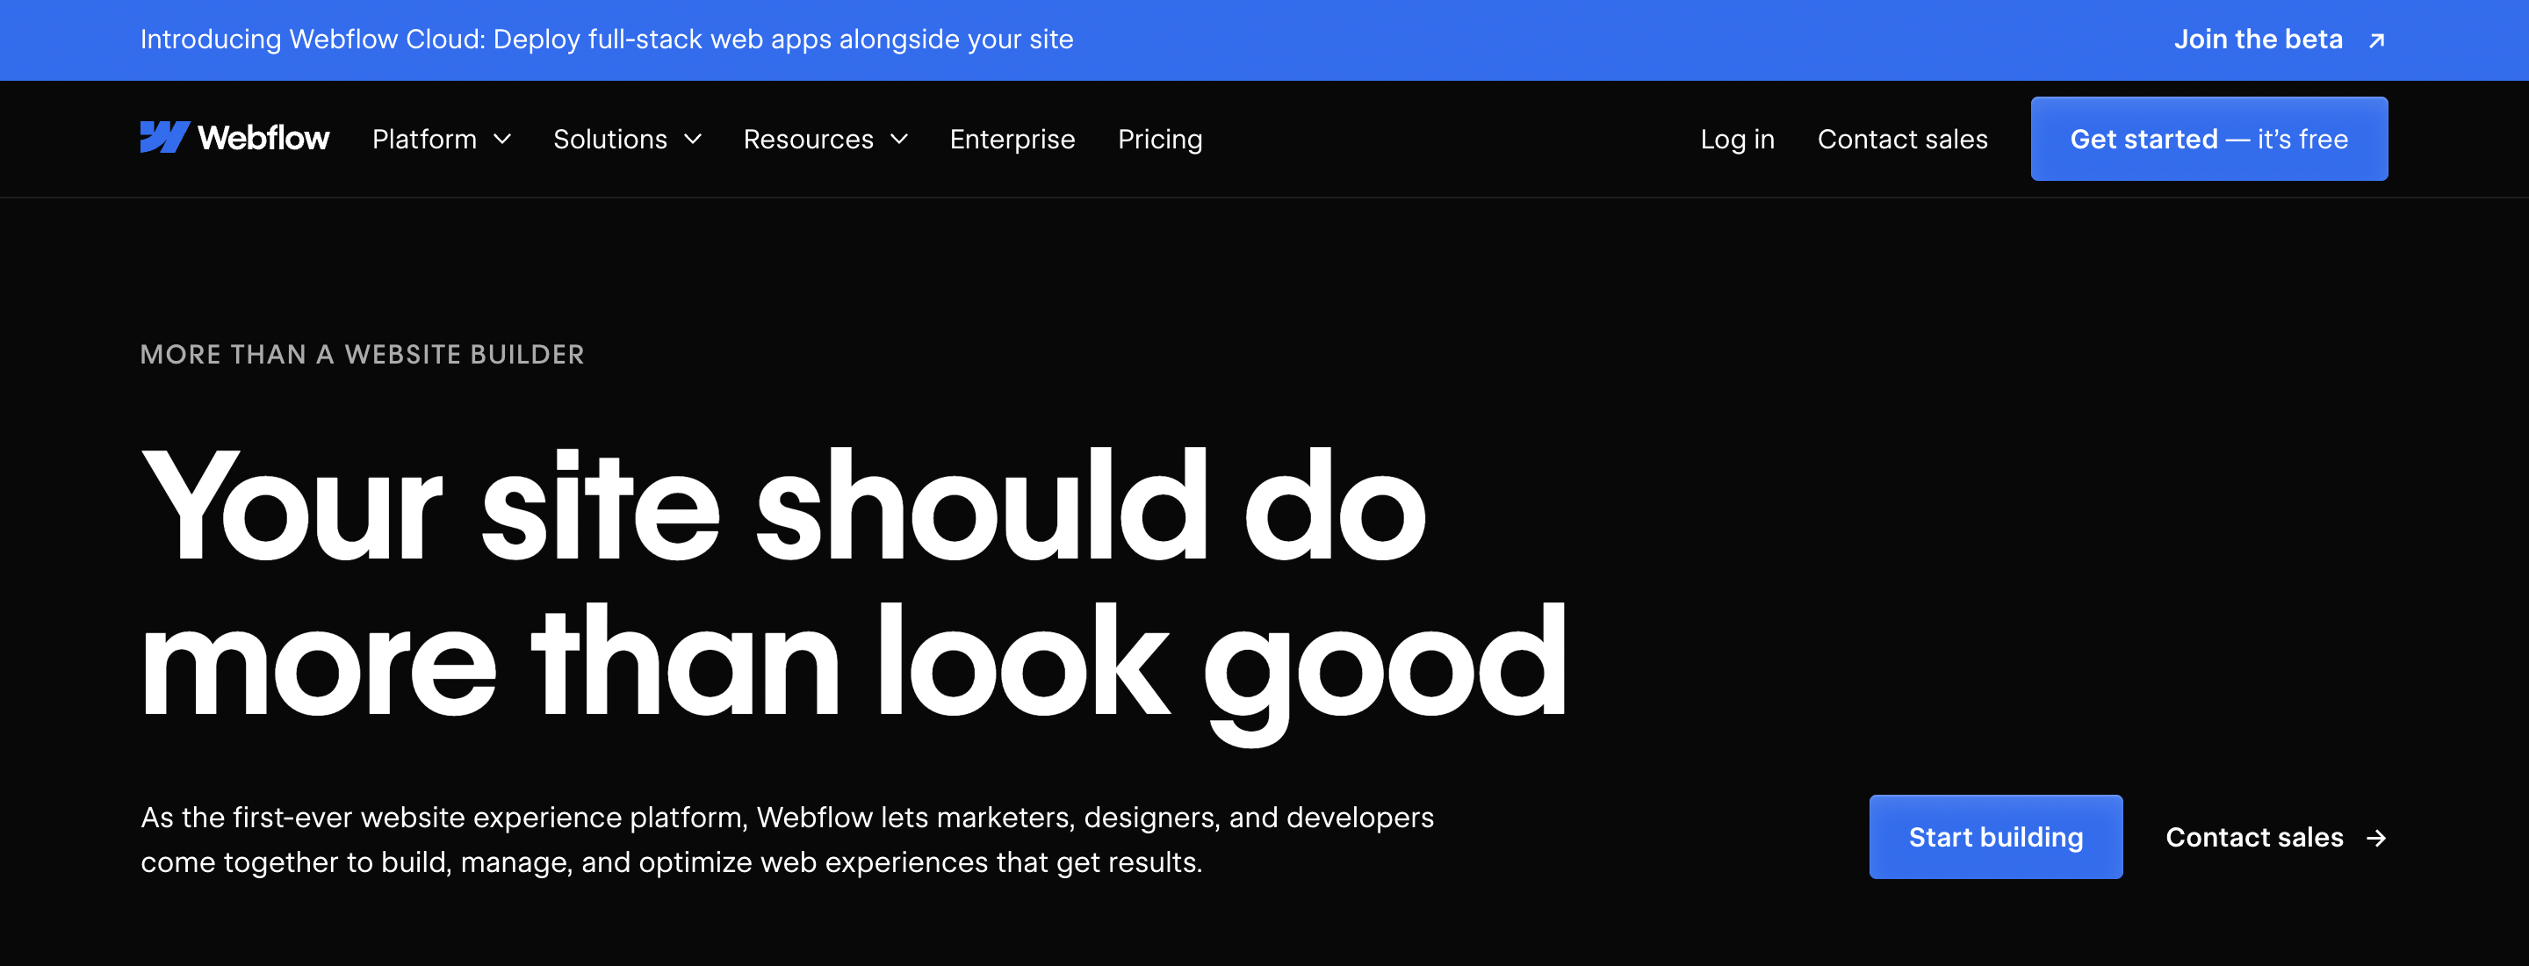The height and width of the screenshot is (966, 2529).
Task: Click Get started — it's free button
Action: (x=2209, y=139)
